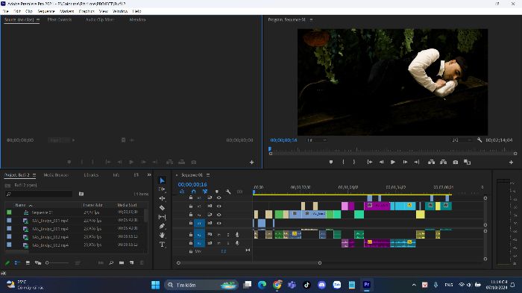The width and height of the screenshot is (522, 293).
Task: Toggle eye visibility of bottom video track
Action: (218, 223)
